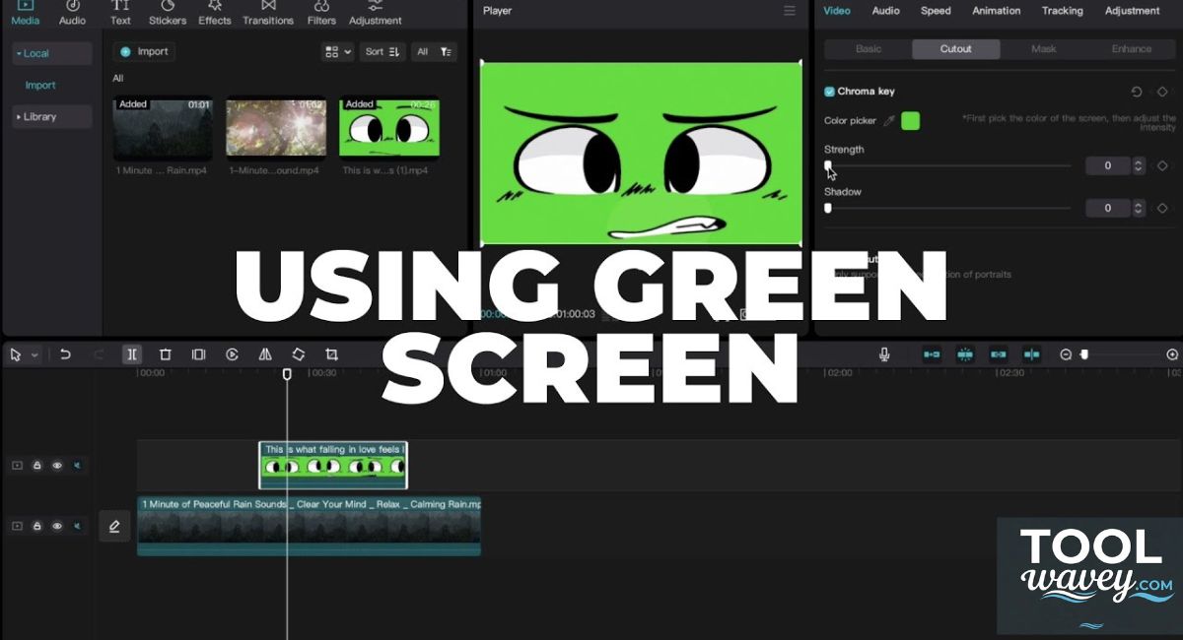Switch to the inspector Audio tab
Image resolution: width=1183 pixels, height=640 pixels.
tap(885, 11)
